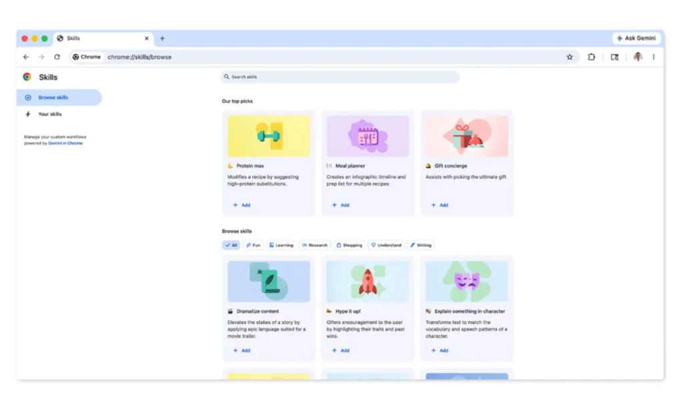Screen dimensions: 683x417
Task: Select the All filter chip
Action: pos(231,246)
